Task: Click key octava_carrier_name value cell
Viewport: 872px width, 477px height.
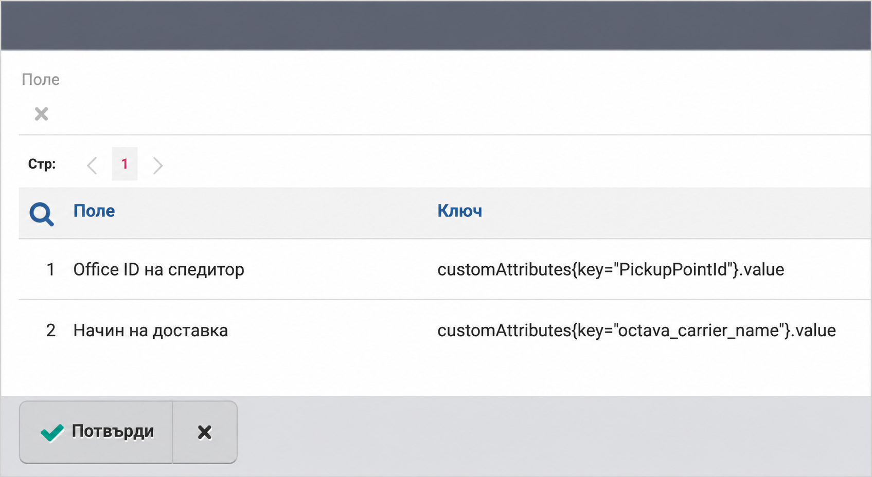Action: (x=636, y=330)
